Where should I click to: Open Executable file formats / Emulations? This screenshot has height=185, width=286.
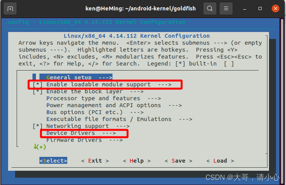point(119,119)
